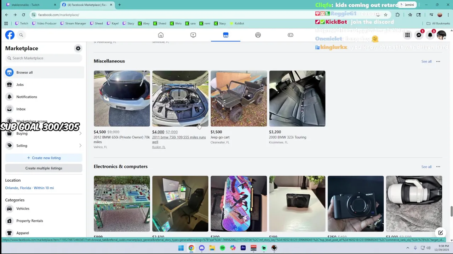
Task: Open the All Bookmarks folder
Action: [438, 23]
